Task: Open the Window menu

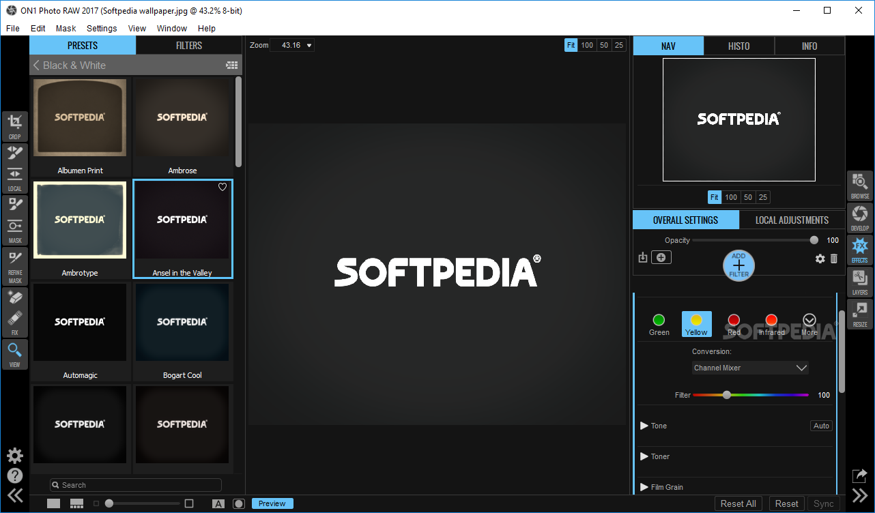Action: [x=172, y=29]
